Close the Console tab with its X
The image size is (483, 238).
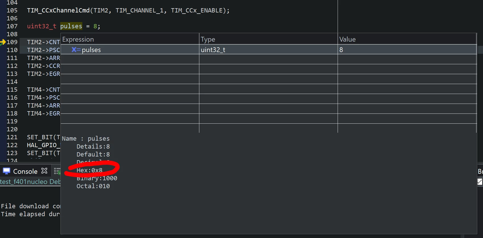click(44, 171)
